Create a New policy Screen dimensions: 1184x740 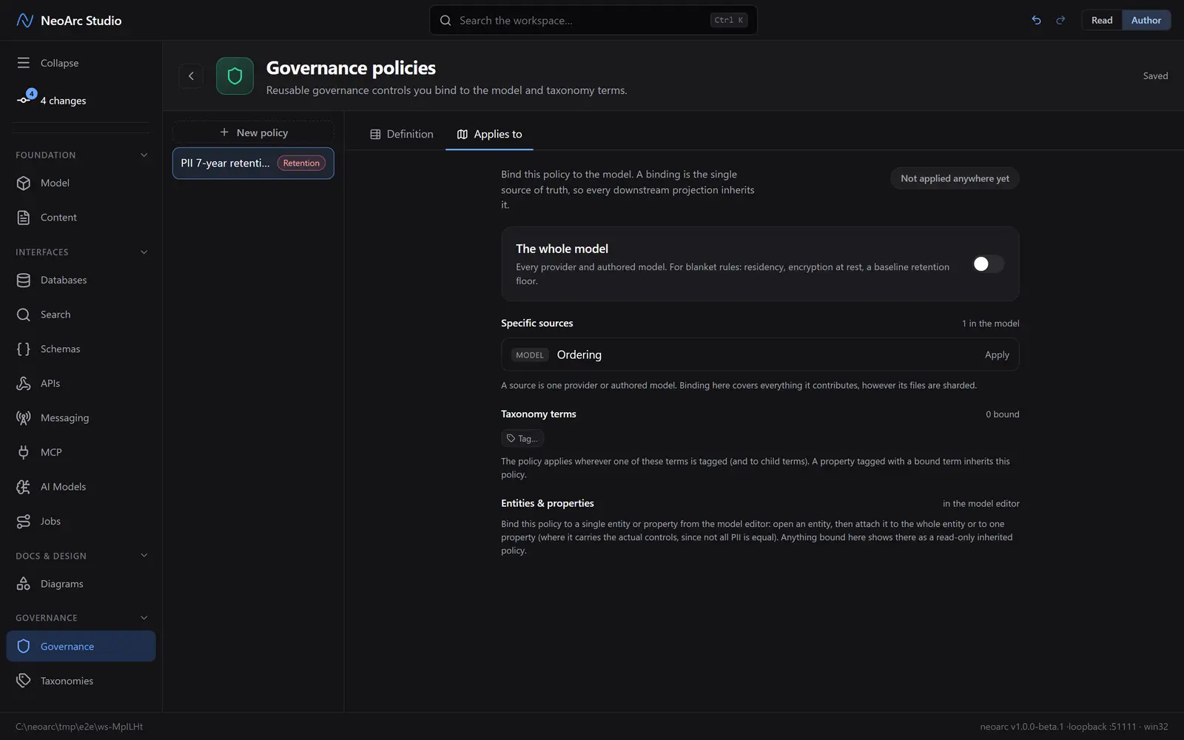tap(253, 132)
